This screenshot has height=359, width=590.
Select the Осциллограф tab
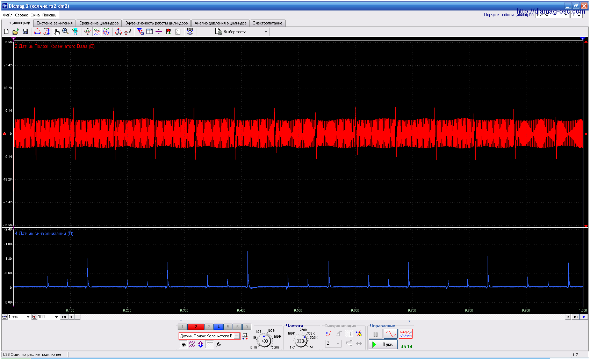(18, 23)
